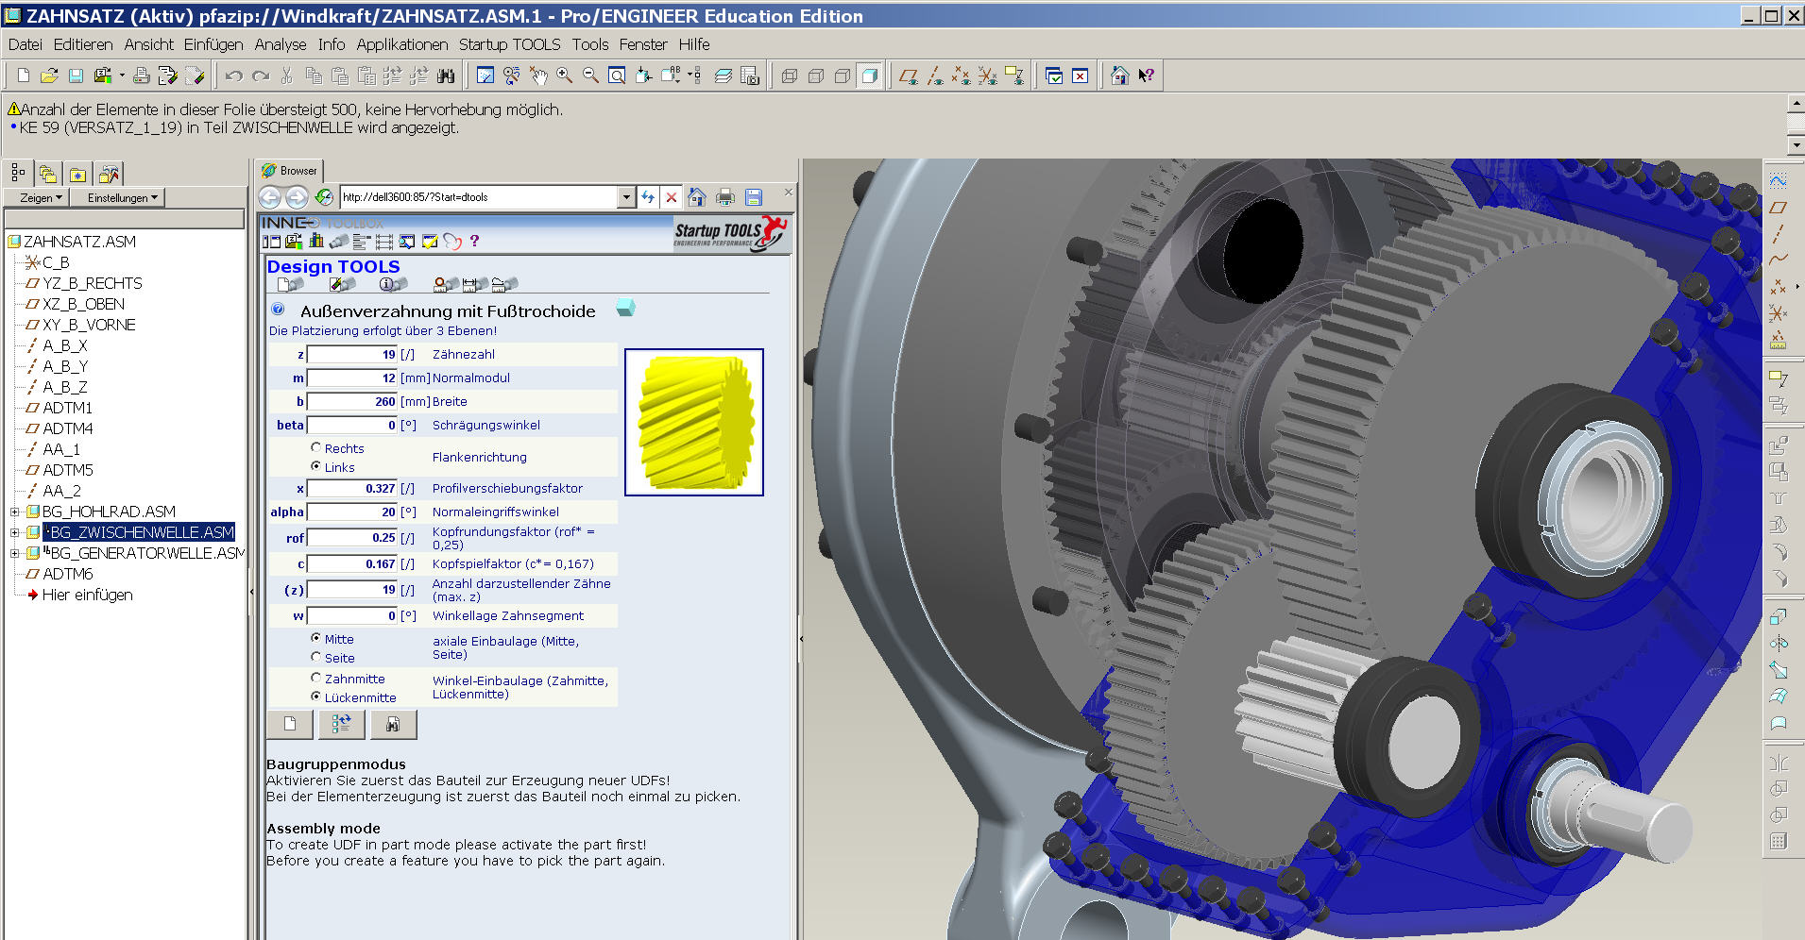The height and width of the screenshot is (940, 1805).
Task: Switch display to hidden line
Action: point(816,76)
